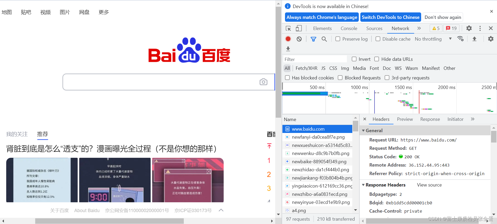This screenshot has width=497, height=224.
Task: Click the info icon in DevTools notification
Action: click(288, 6)
